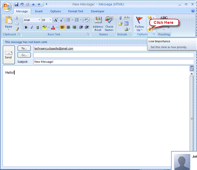Switch to the Insert tab
Viewport: 197px width, 170px height.
coord(39,11)
